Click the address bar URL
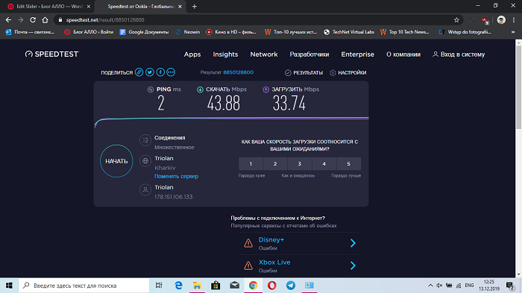The width and height of the screenshot is (522, 293). pos(105,20)
